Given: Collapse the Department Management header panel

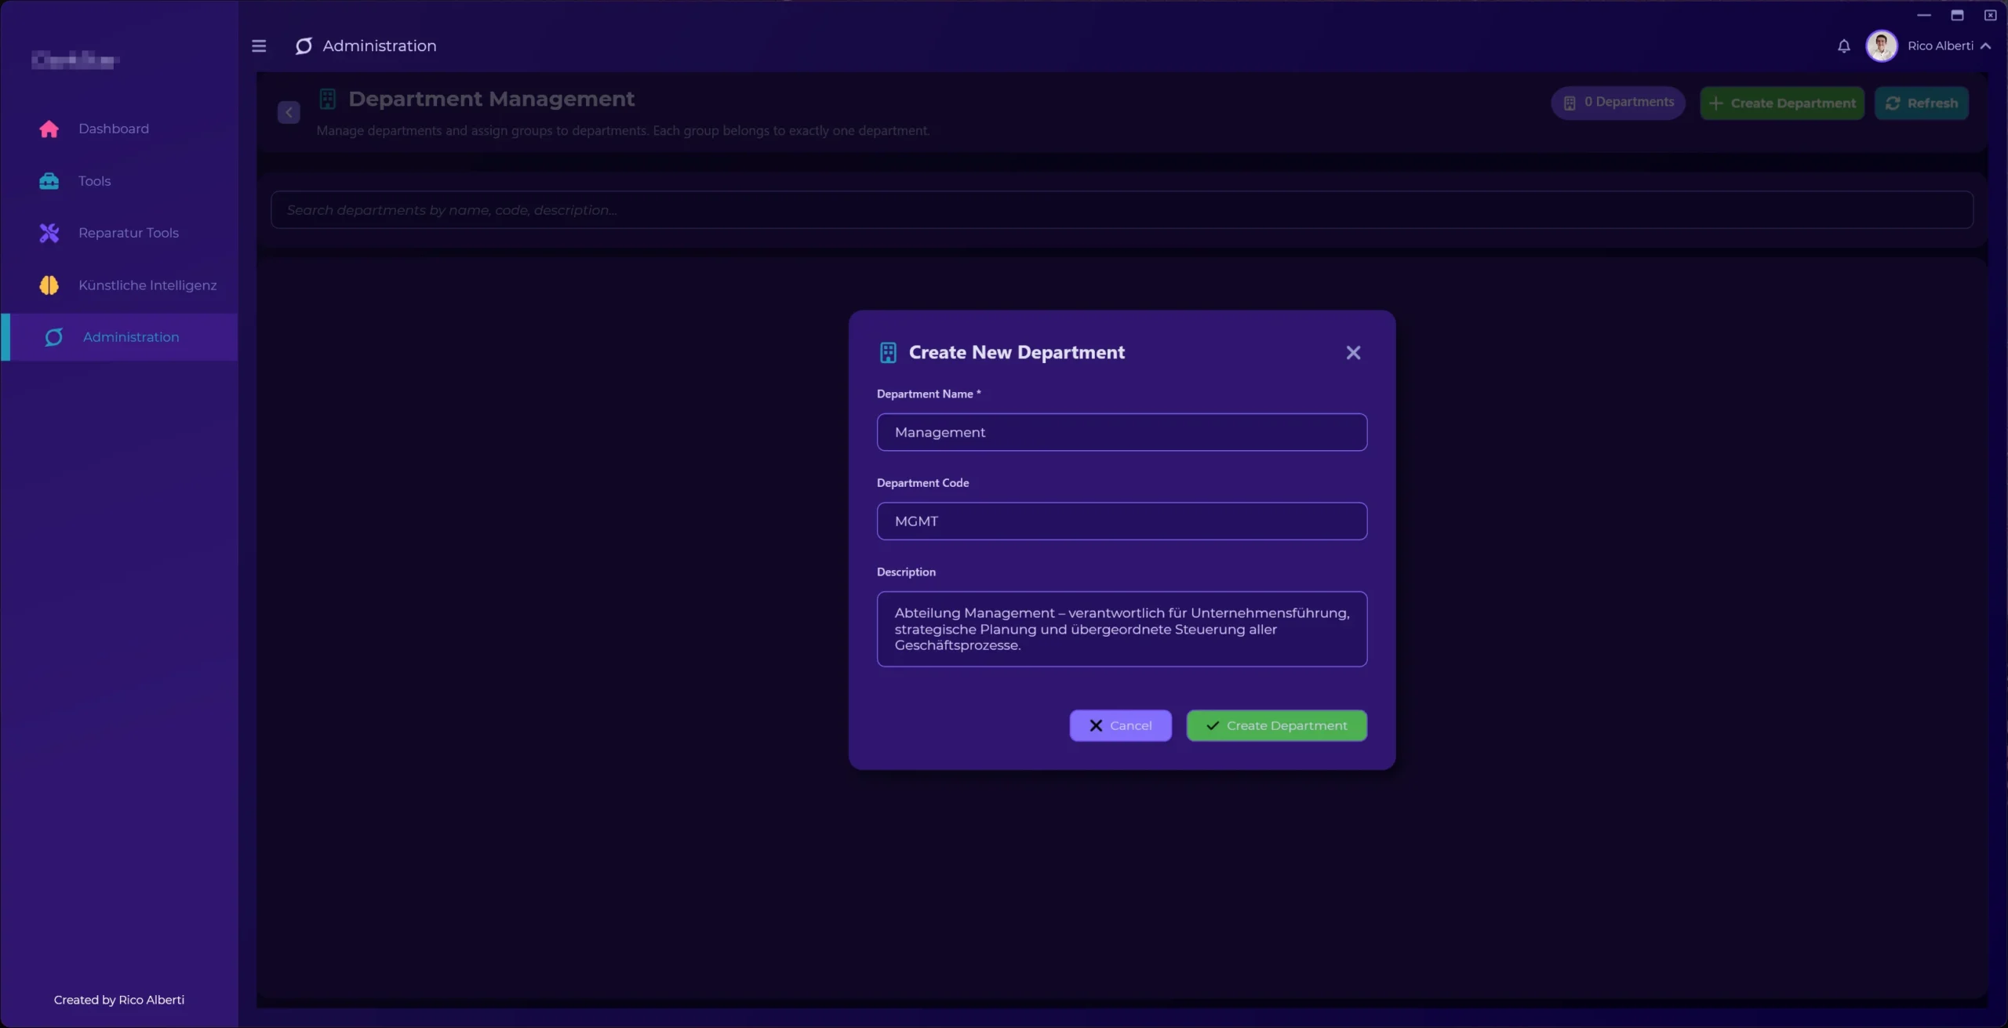Looking at the screenshot, I should 288,111.
